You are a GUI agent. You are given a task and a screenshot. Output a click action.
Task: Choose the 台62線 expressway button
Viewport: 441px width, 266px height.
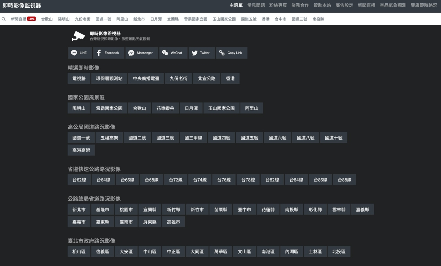(x=79, y=180)
